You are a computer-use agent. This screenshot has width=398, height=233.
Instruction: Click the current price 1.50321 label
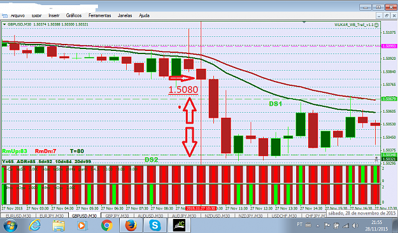(x=389, y=159)
